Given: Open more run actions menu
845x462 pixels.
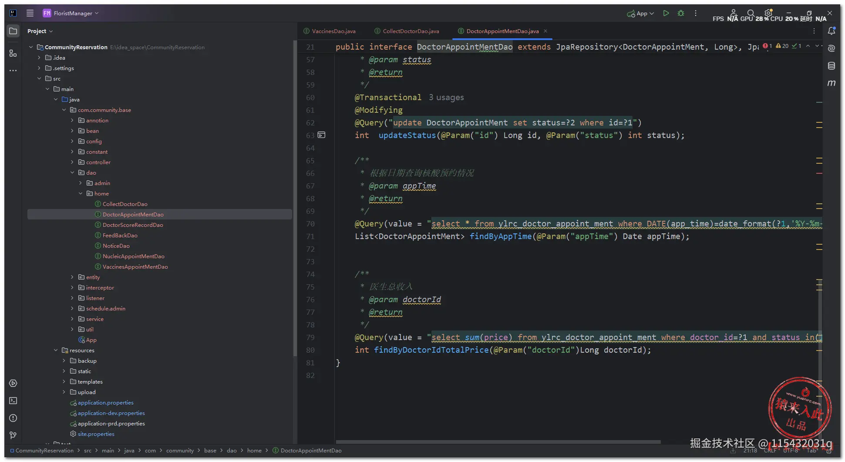Looking at the screenshot, I should point(696,13).
